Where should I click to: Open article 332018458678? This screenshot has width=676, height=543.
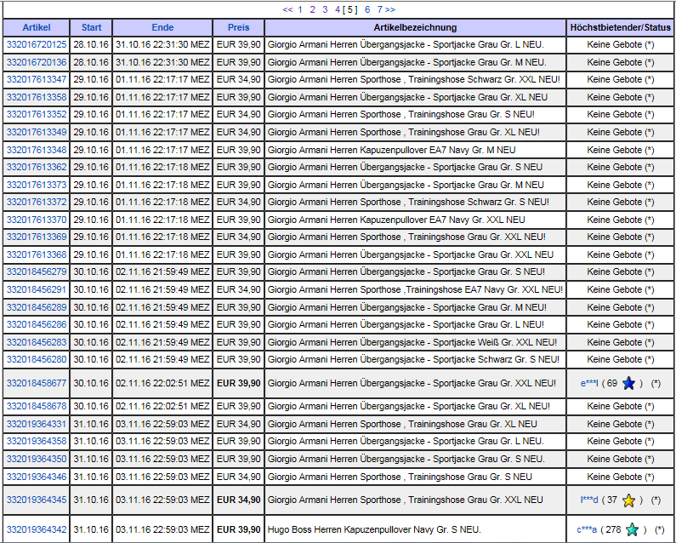pyautogui.click(x=37, y=407)
